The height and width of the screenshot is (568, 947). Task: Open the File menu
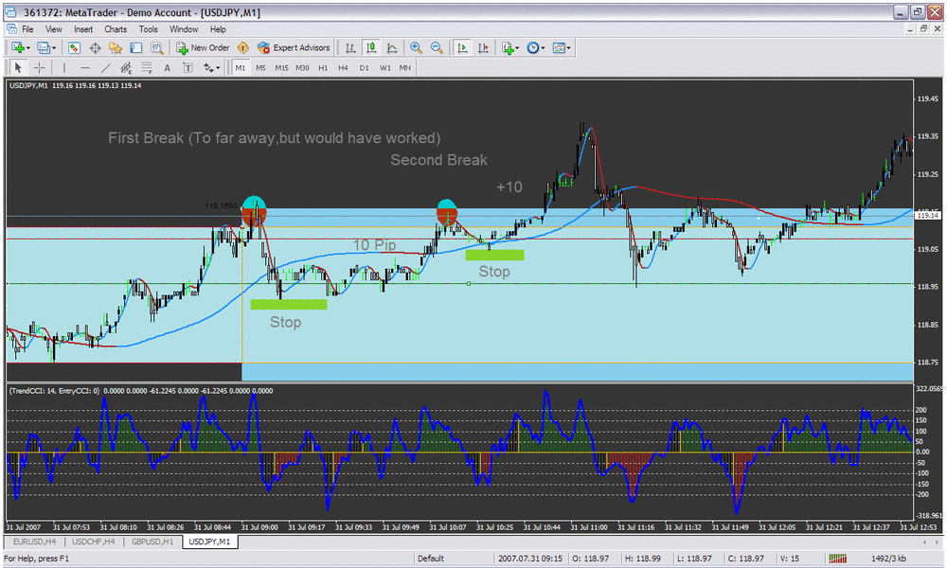pyautogui.click(x=27, y=29)
